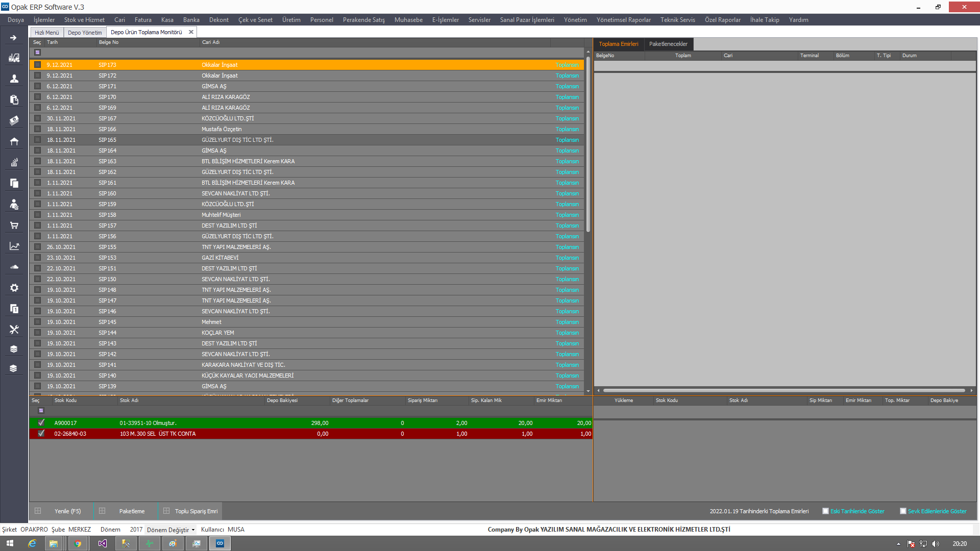Open the person account icon in sidebar
This screenshot has width=980, height=551.
click(x=14, y=79)
